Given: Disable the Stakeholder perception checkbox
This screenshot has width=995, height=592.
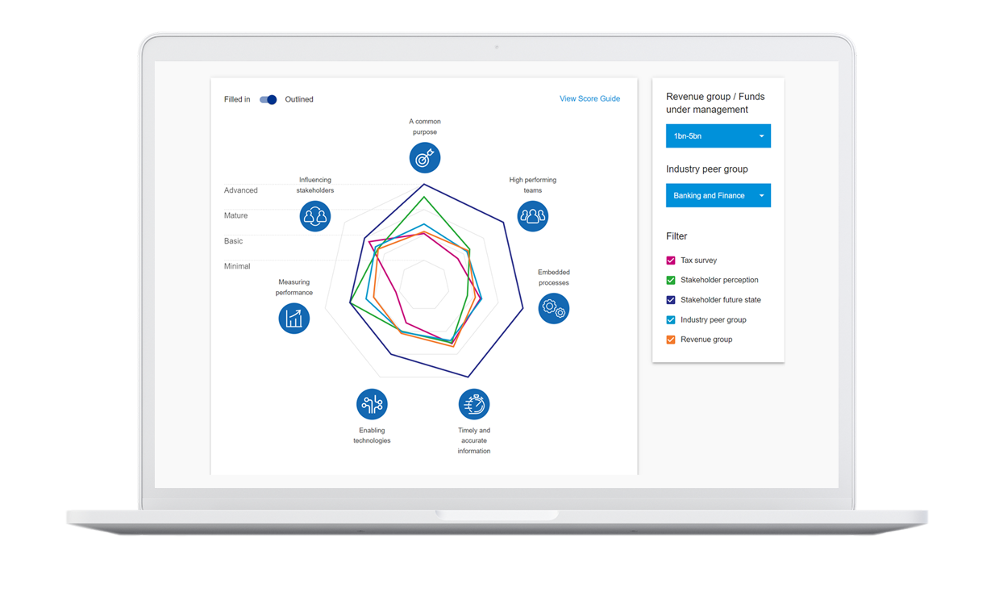Looking at the screenshot, I should click(x=671, y=280).
